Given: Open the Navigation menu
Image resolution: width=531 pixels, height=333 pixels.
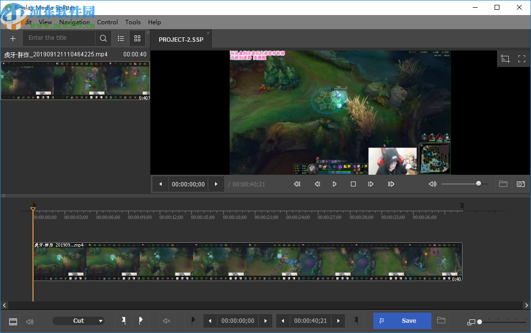Looking at the screenshot, I should click(74, 22).
